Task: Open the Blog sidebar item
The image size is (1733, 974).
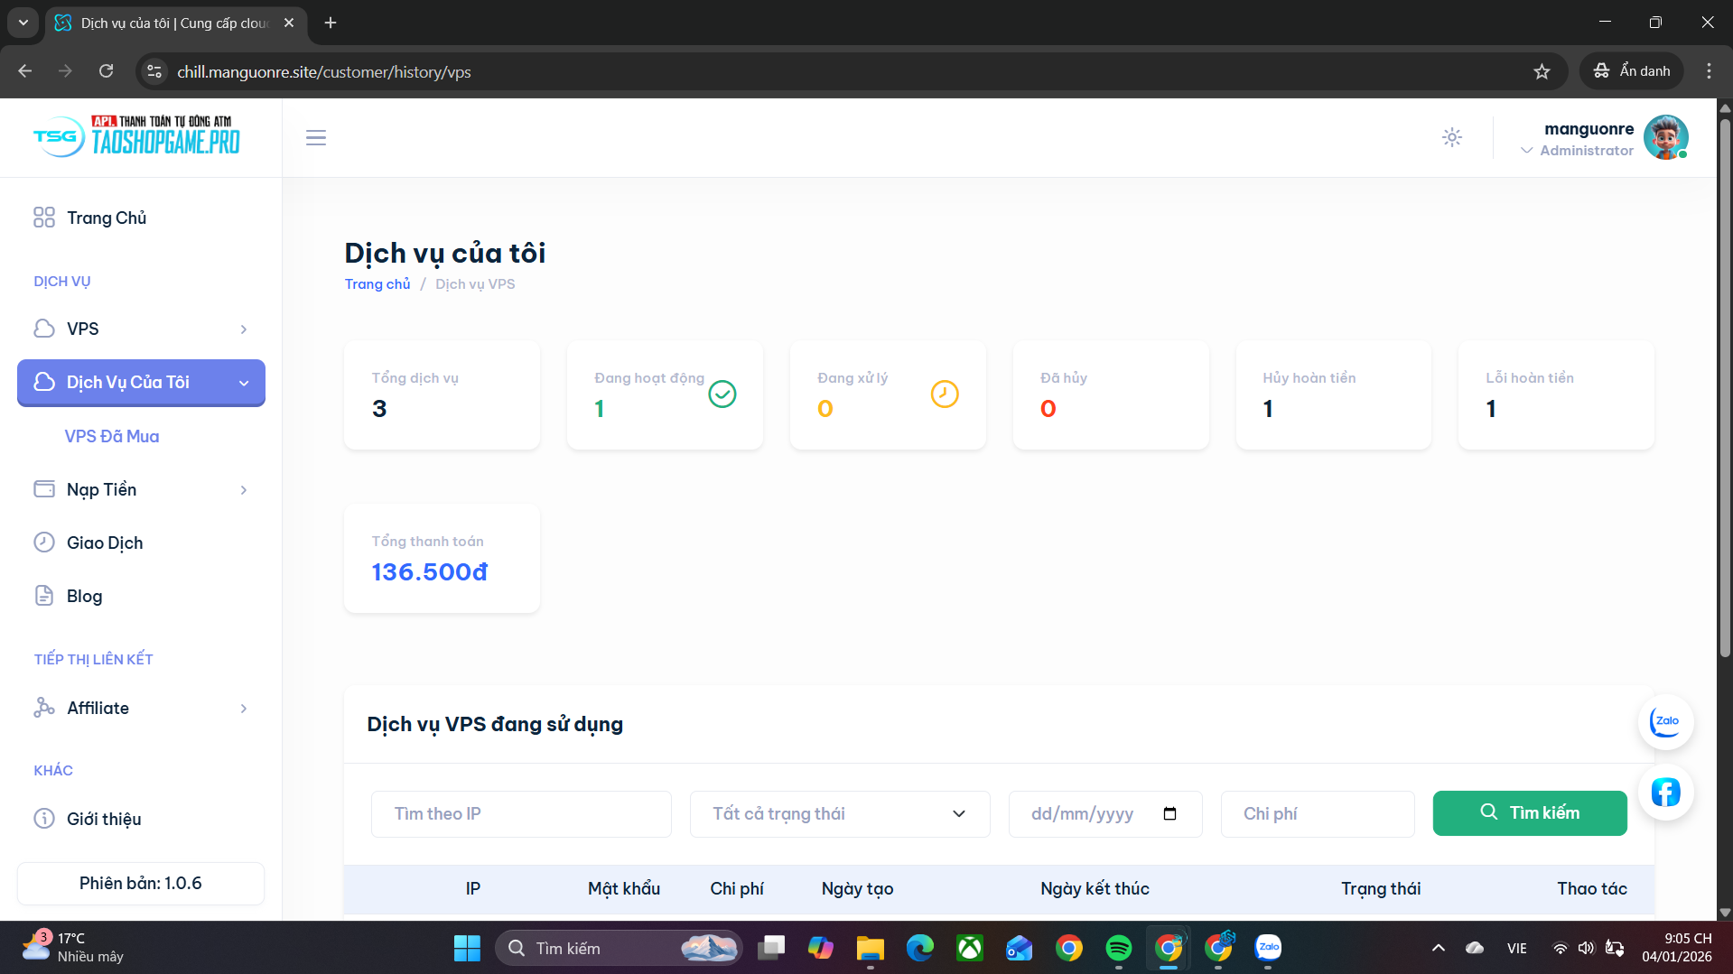Action: click(x=84, y=596)
